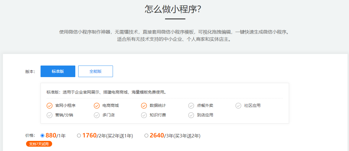Click the 知识付费 gray checkmark icon
This screenshot has width=349, height=151.
coord(144,115)
